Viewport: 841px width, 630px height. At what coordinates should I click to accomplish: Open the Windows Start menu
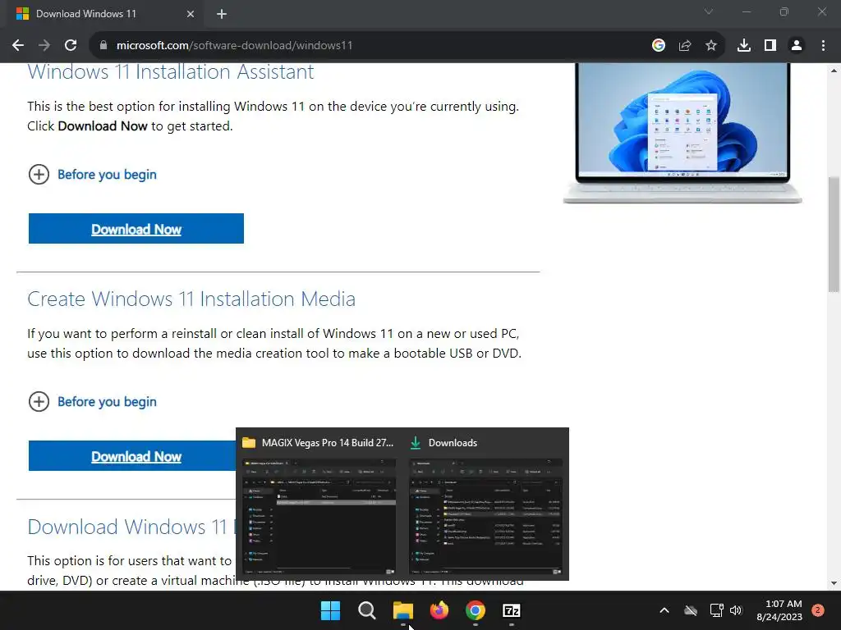pos(330,610)
